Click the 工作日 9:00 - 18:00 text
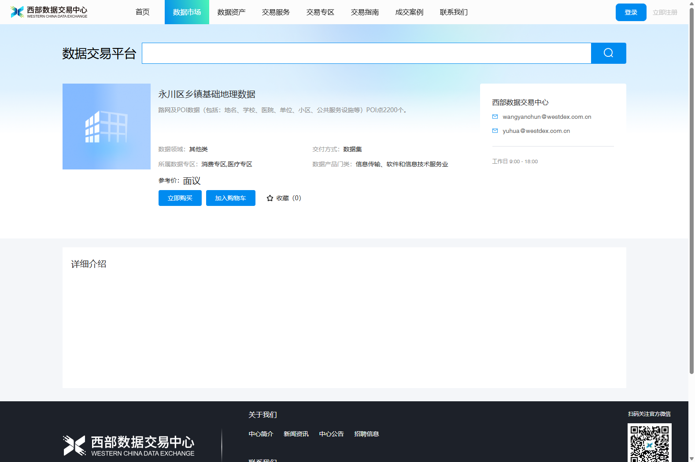This screenshot has width=695, height=462. pos(515,161)
